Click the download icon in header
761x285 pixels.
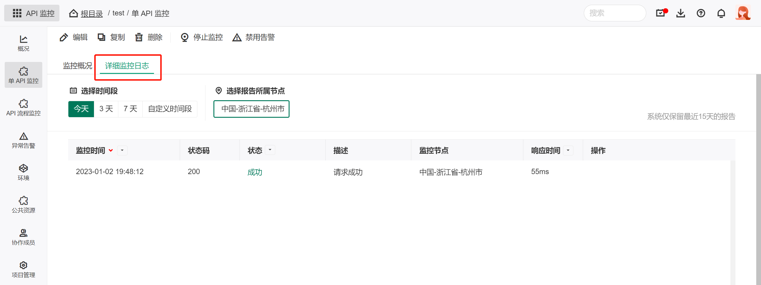(x=680, y=13)
